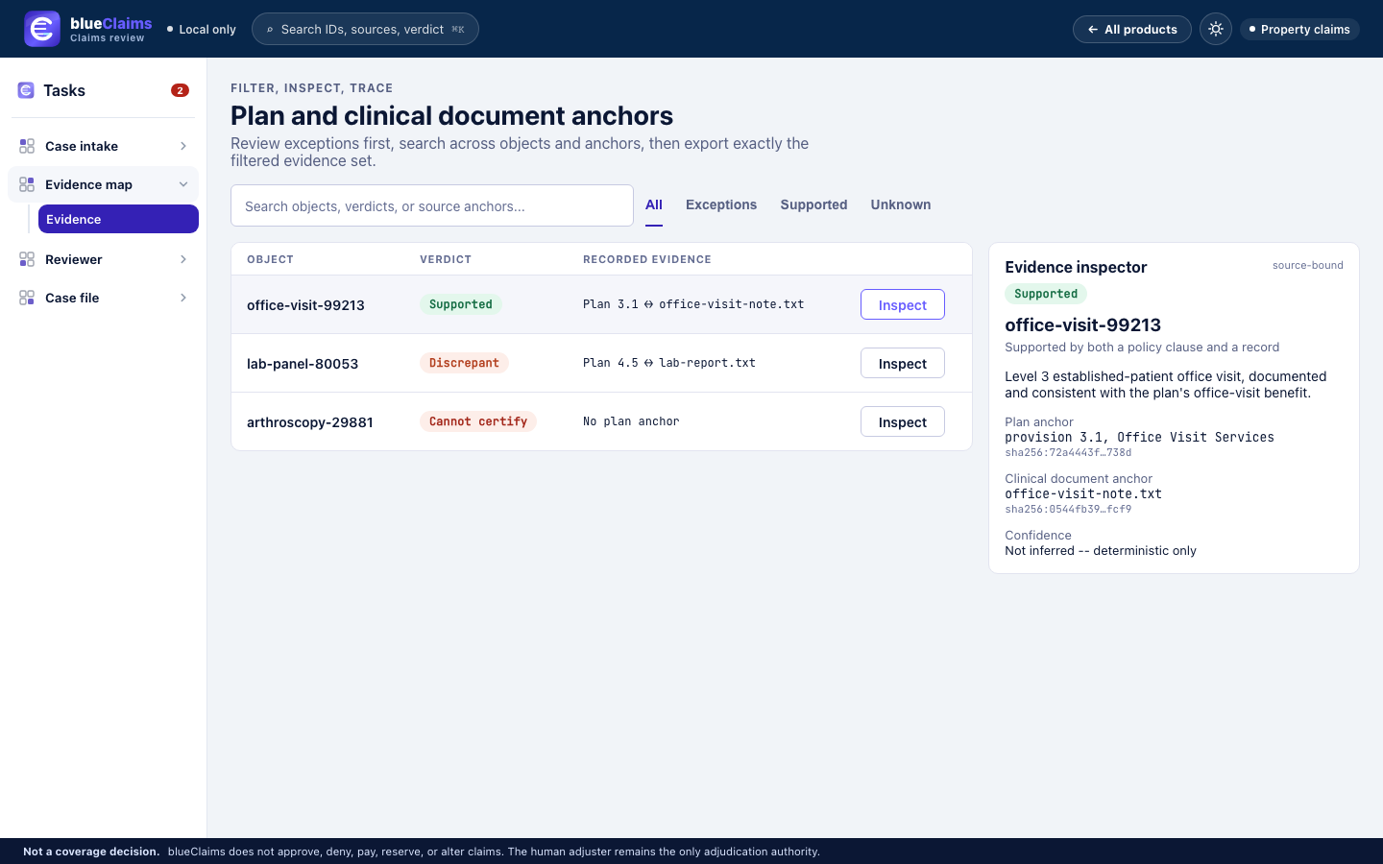Expand the Case intake chevron

(183, 146)
